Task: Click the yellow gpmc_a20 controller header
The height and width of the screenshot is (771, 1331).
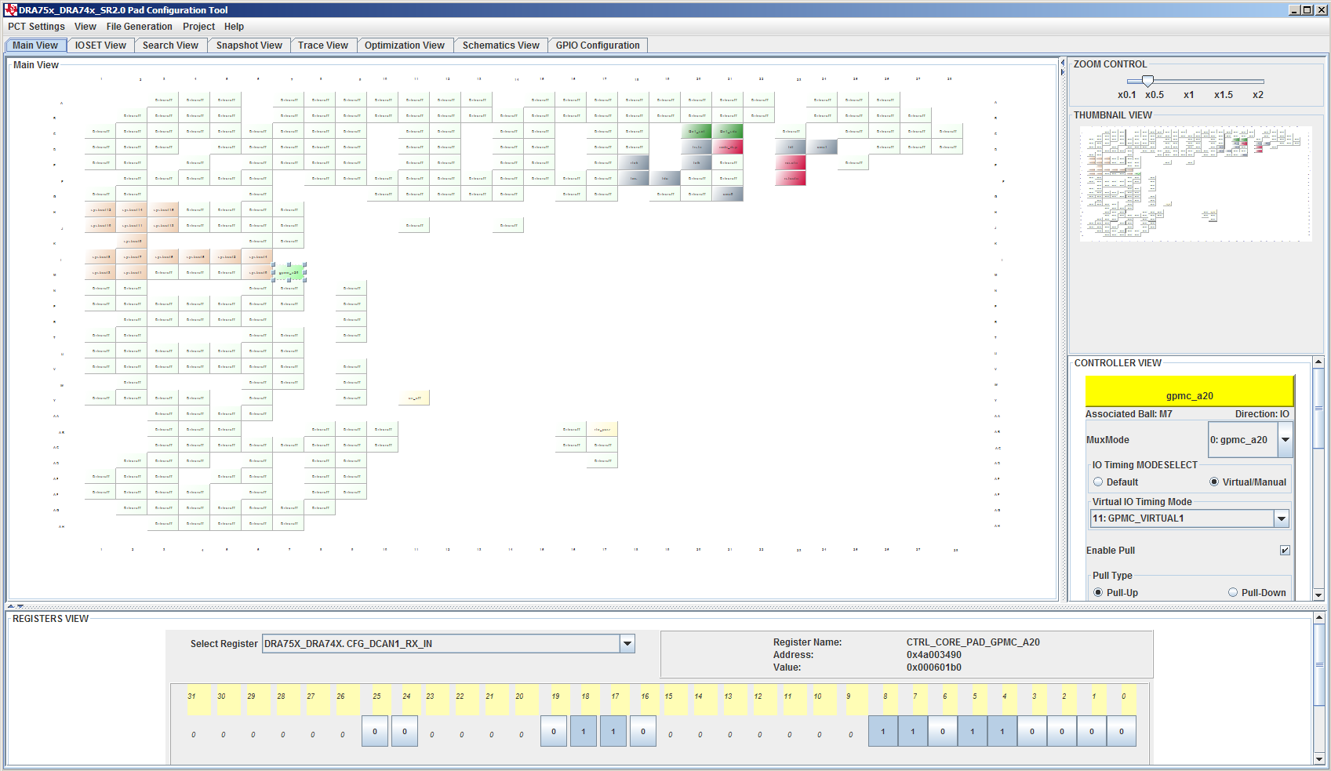Action: pyautogui.click(x=1189, y=391)
